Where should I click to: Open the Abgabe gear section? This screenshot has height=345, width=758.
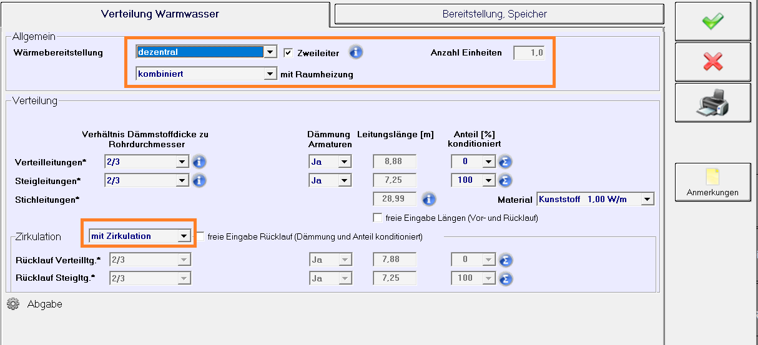coord(13,304)
